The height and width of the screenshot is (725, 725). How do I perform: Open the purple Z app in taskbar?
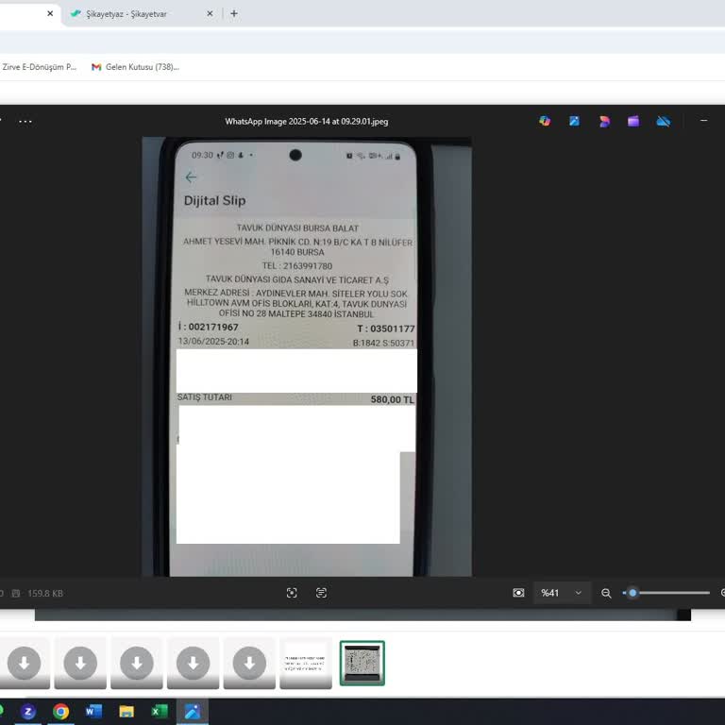[28, 711]
